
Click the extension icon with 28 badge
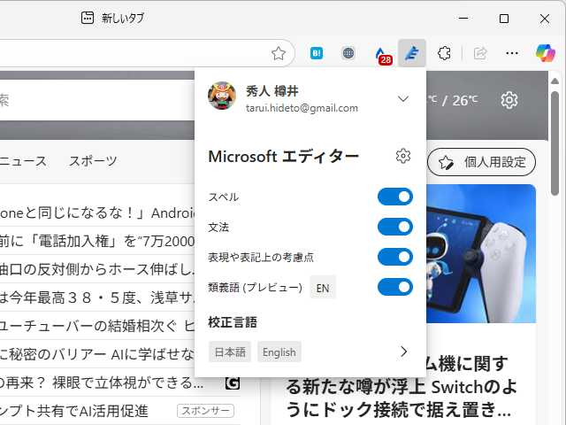pyautogui.click(x=381, y=54)
